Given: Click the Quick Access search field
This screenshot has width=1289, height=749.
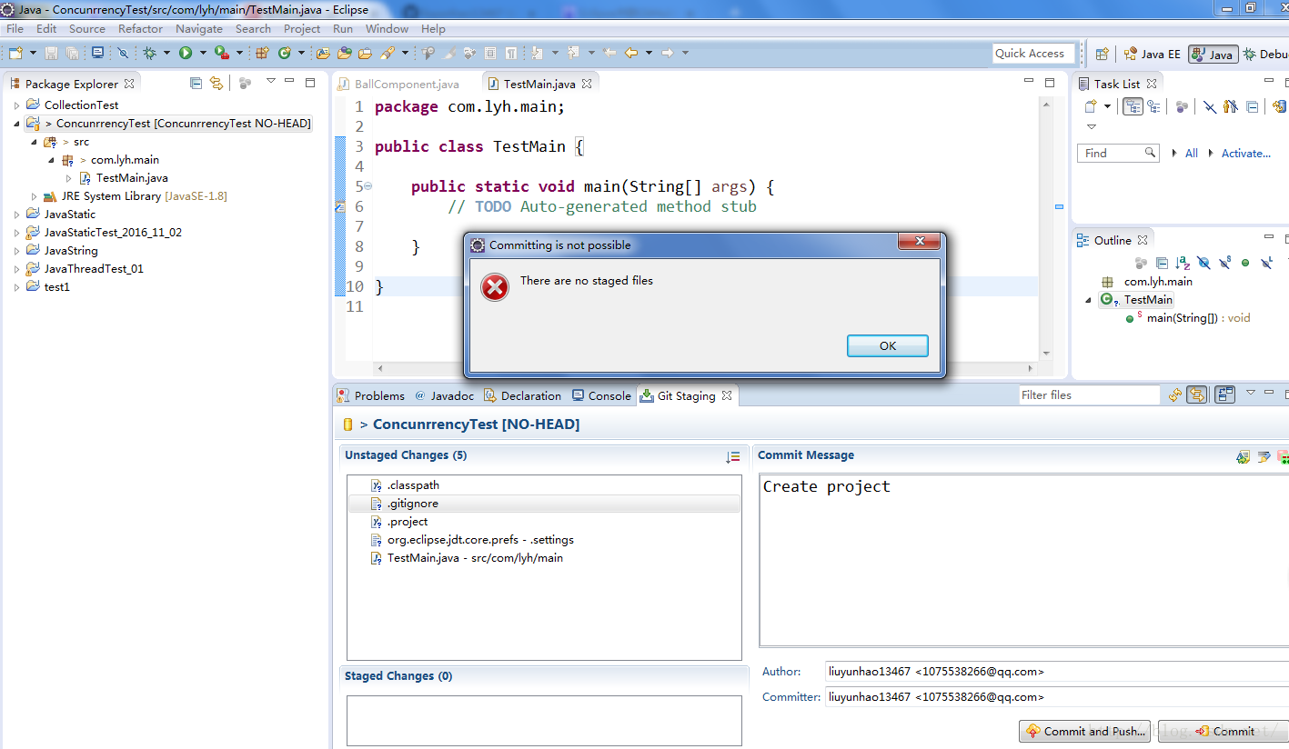Looking at the screenshot, I should coord(1033,54).
